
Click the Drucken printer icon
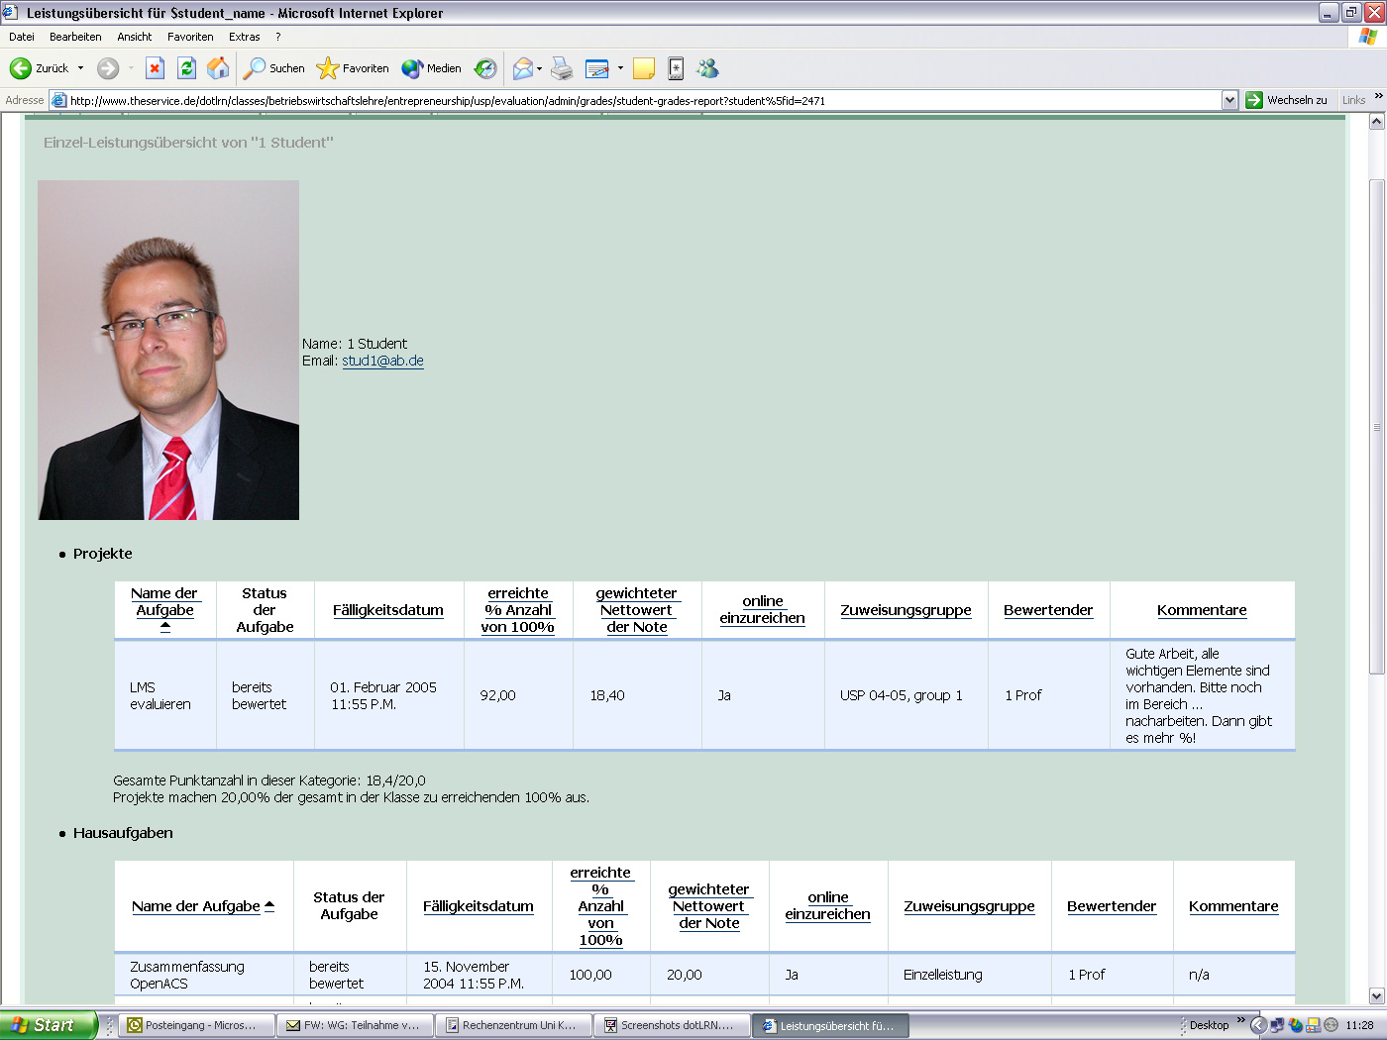point(562,67)
